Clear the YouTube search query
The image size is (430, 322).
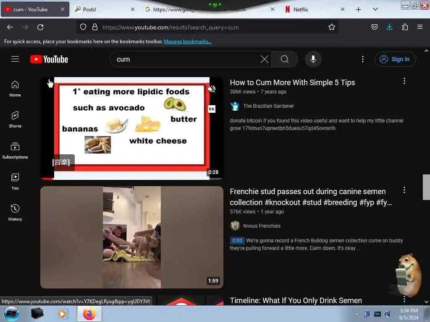[x=265, y=59]
